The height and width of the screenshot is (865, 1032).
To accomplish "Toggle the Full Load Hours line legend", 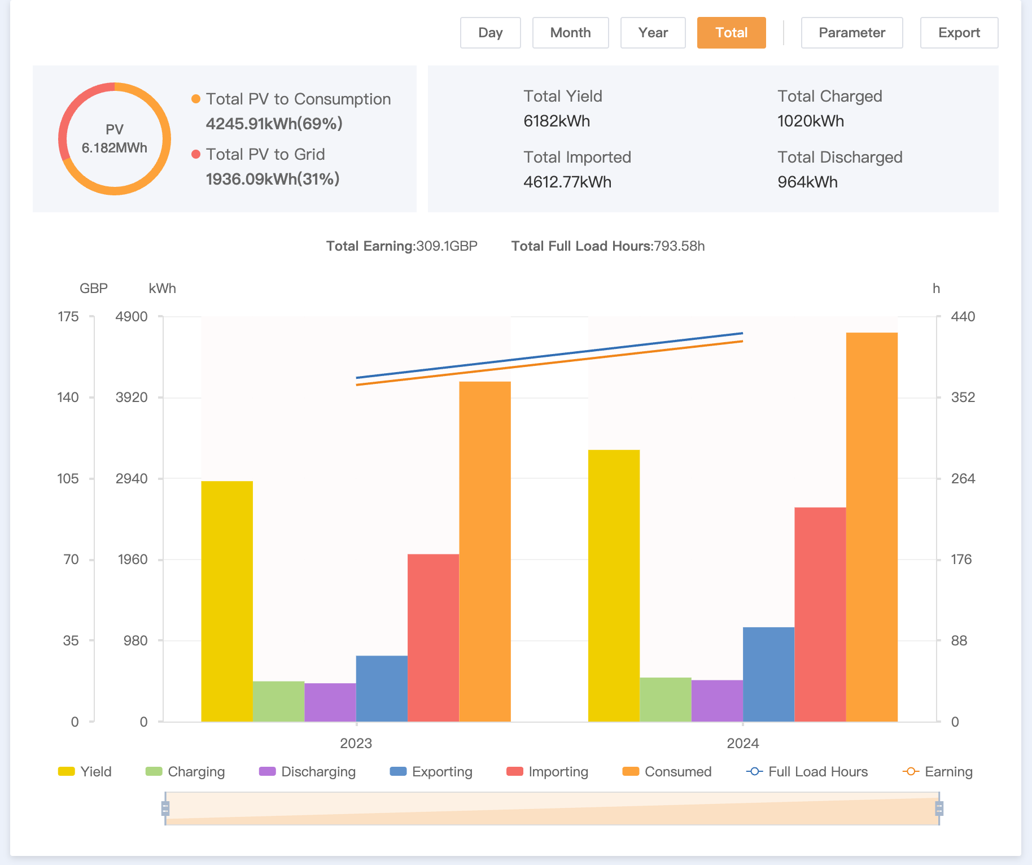I will [x=807, y=771].
